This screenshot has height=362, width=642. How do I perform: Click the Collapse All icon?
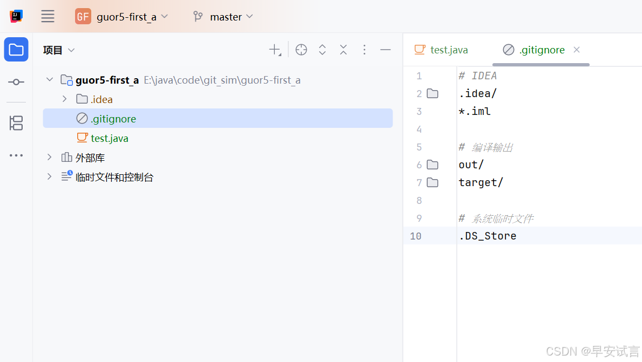[343, 50]
